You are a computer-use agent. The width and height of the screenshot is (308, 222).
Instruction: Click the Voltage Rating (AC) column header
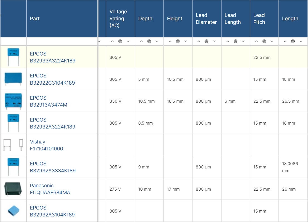(x=120, y=19)
